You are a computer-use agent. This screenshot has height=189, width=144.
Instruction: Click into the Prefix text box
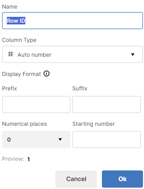tap(36, 104)
